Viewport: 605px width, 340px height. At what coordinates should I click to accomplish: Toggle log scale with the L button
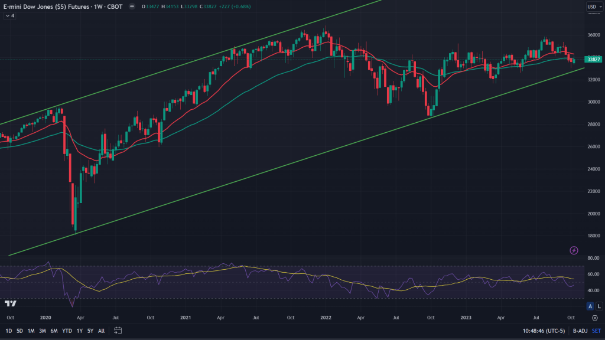click(x=599, y=306)
